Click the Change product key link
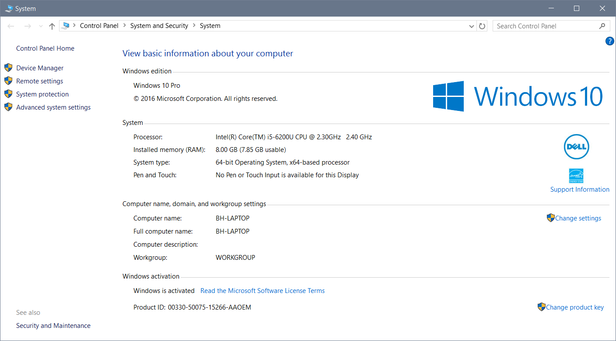Screen dimensions: 616x341 pos(575,307)
